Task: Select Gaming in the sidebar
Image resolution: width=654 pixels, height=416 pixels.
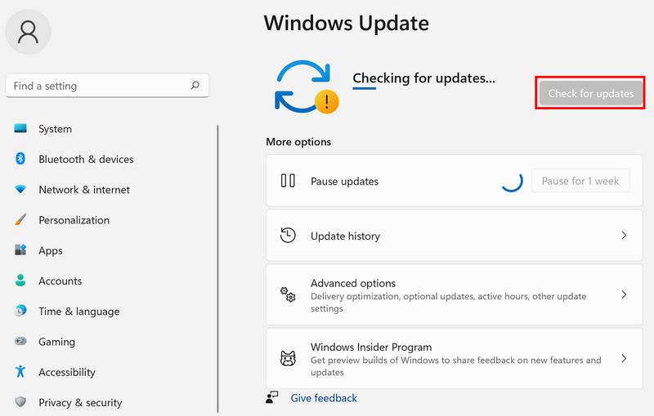Action: [x=56, y=342]
